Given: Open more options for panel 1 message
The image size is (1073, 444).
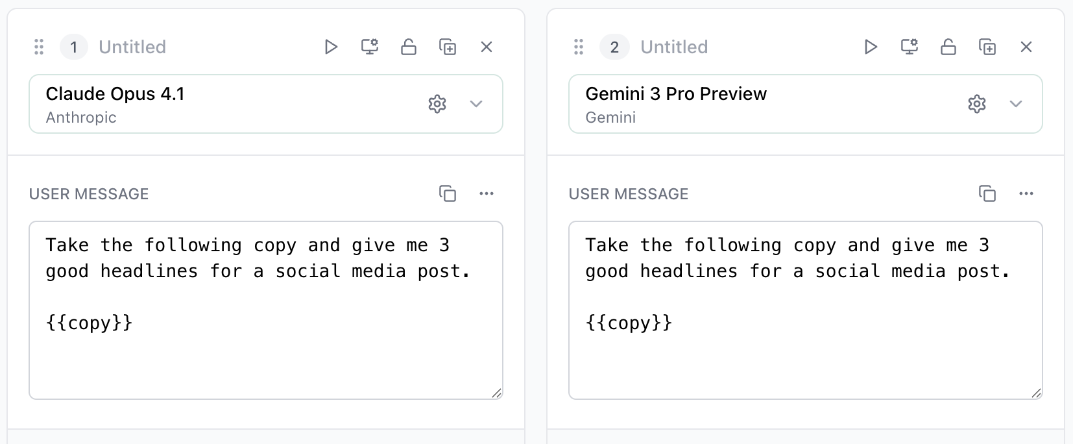Looking at the screenshot, I should tap(487, 193).
